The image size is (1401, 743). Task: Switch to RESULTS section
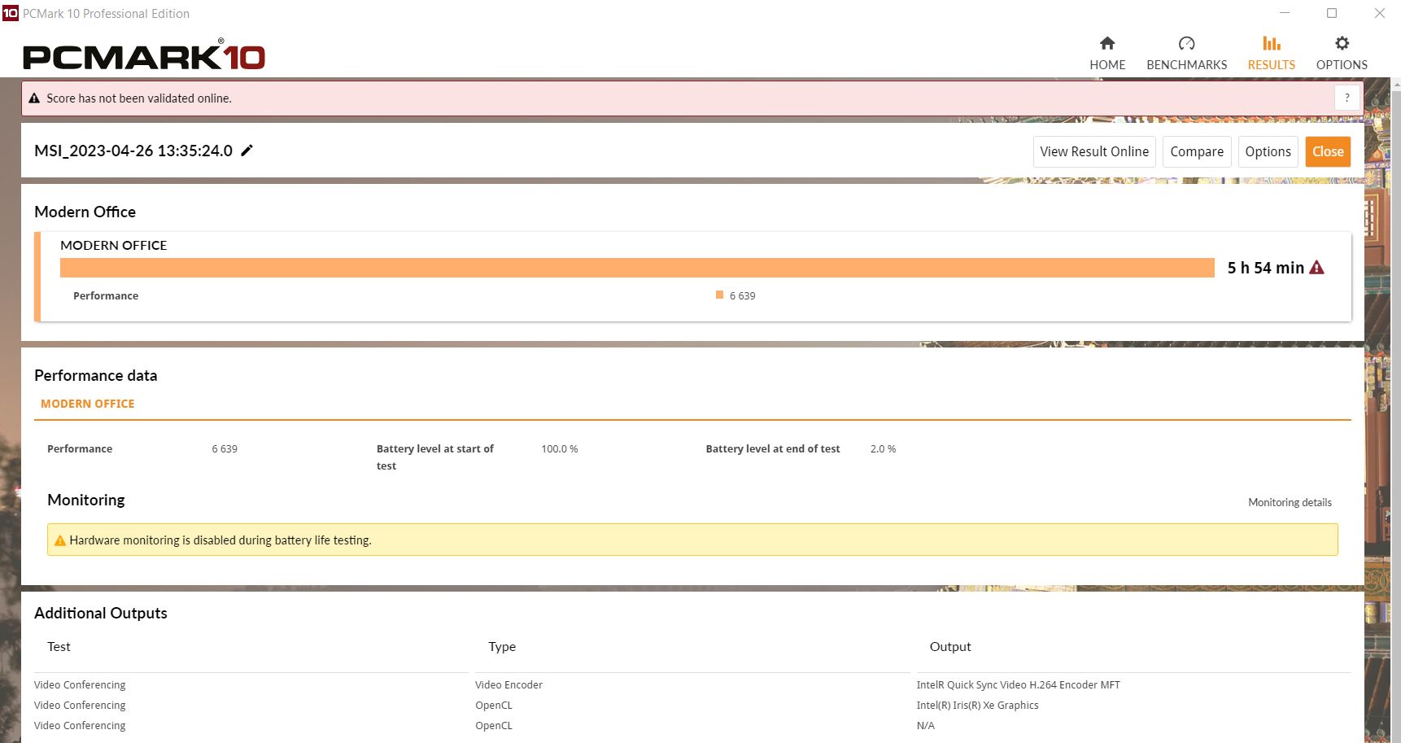[x=1271, y=54]
